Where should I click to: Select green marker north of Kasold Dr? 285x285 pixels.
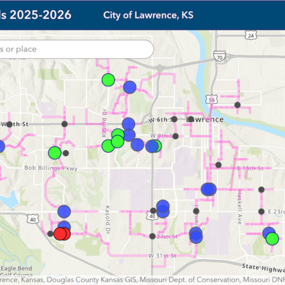click(x=108, y=80)
